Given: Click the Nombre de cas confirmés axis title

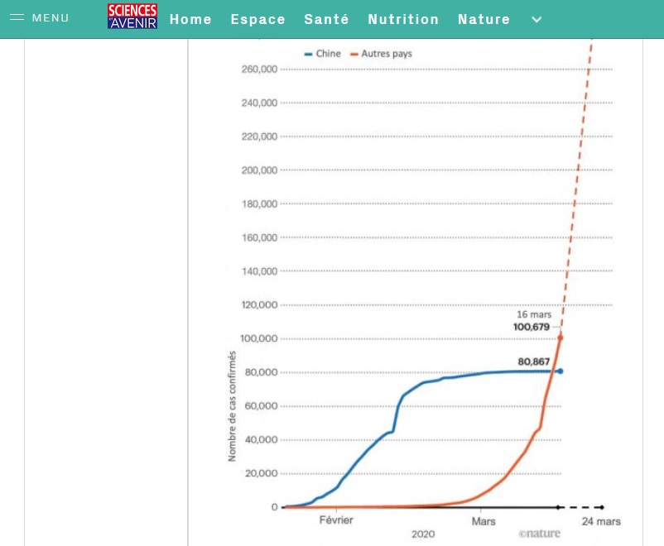Looking at the screenshot, I should click(232, 406).
